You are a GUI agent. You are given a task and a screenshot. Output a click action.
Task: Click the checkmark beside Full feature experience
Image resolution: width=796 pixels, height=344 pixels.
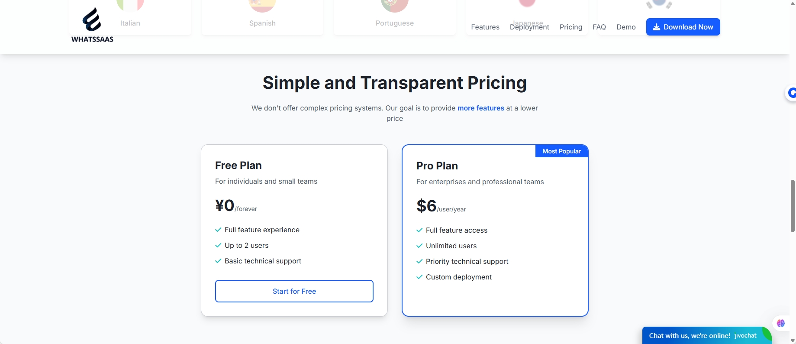(218, 230)
